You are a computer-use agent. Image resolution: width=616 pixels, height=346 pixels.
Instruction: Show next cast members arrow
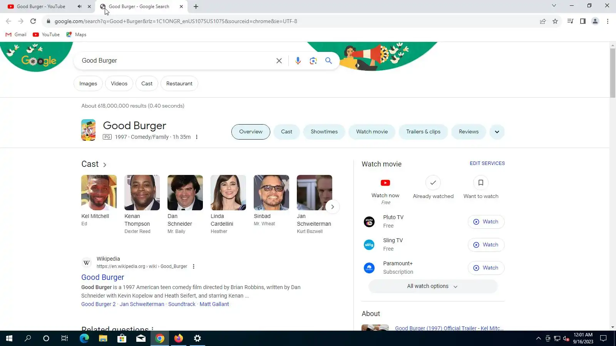[333, 207]
